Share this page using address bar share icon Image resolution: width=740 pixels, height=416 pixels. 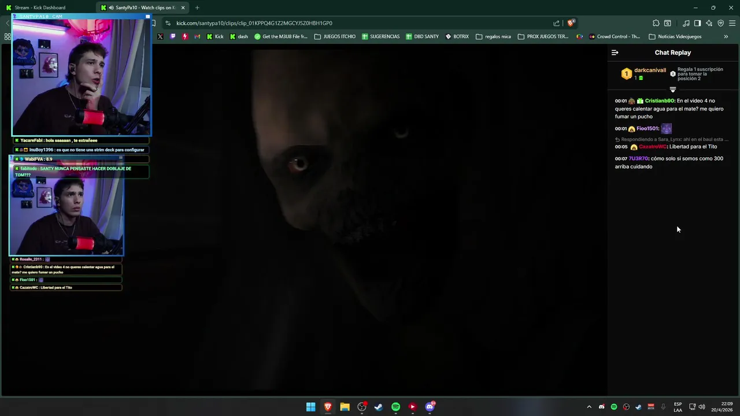(556, 23)
